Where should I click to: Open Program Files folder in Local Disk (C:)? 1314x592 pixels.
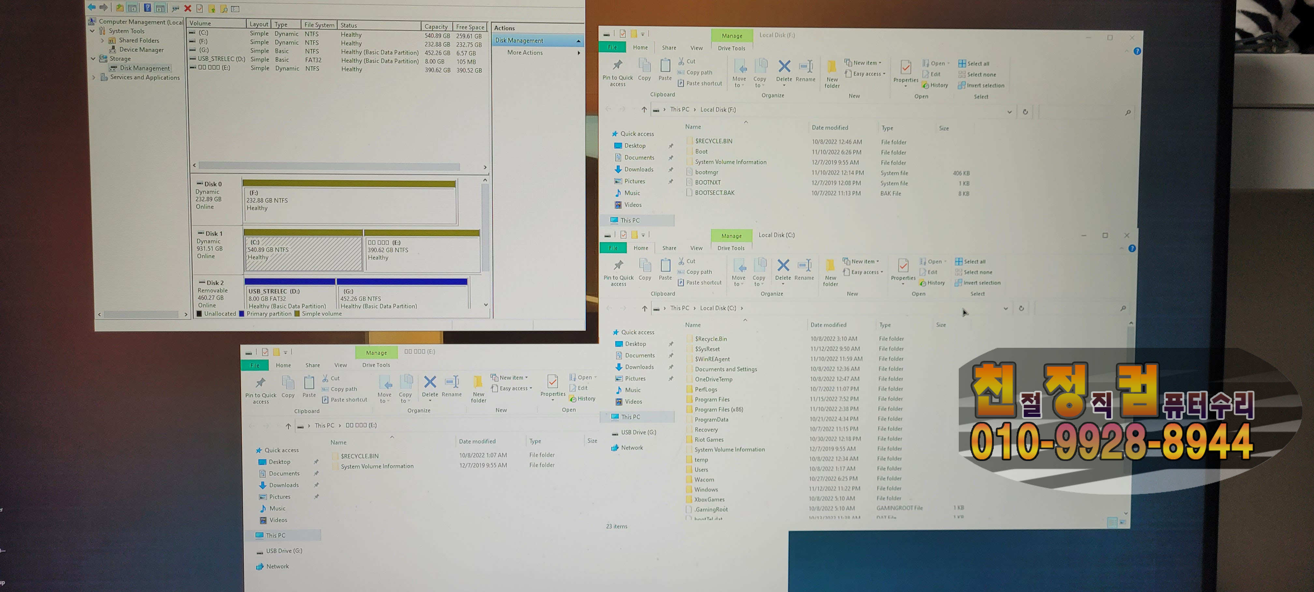[x=711, y=400]
